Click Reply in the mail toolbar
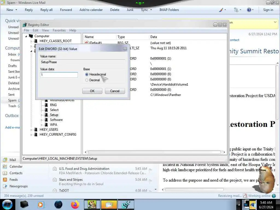280x210 pixels. coord(29,10)
